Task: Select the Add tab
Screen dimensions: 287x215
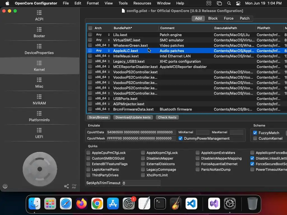Action: (x=198, y=18)
